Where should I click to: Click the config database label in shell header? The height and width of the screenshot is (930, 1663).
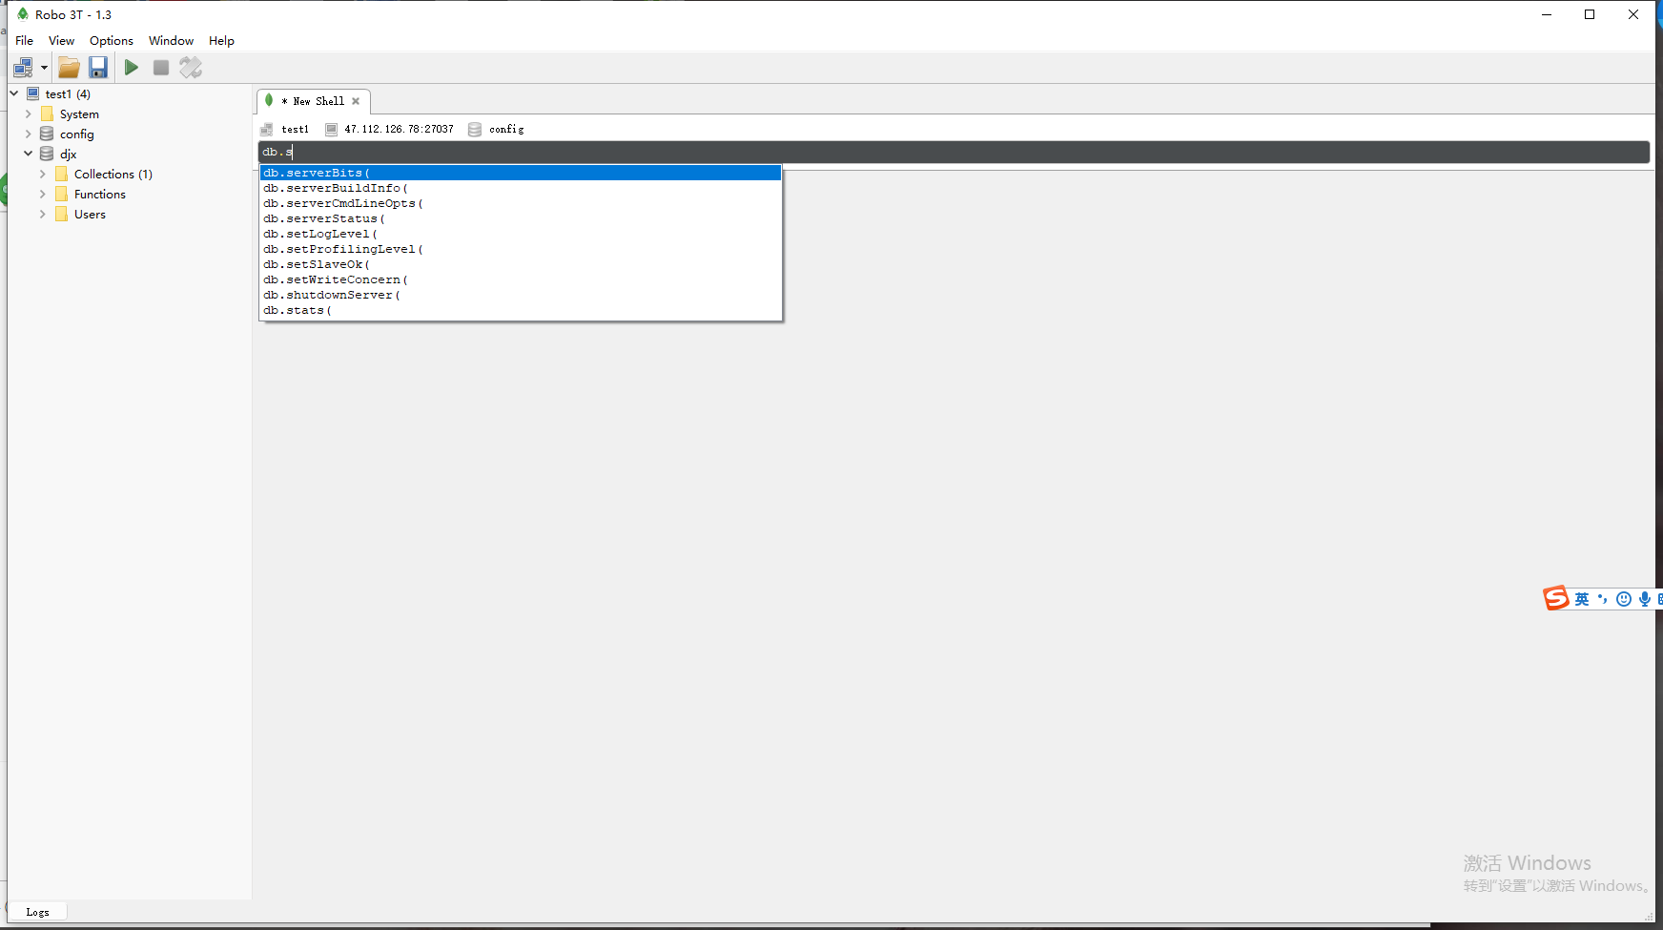pos(506,129)
